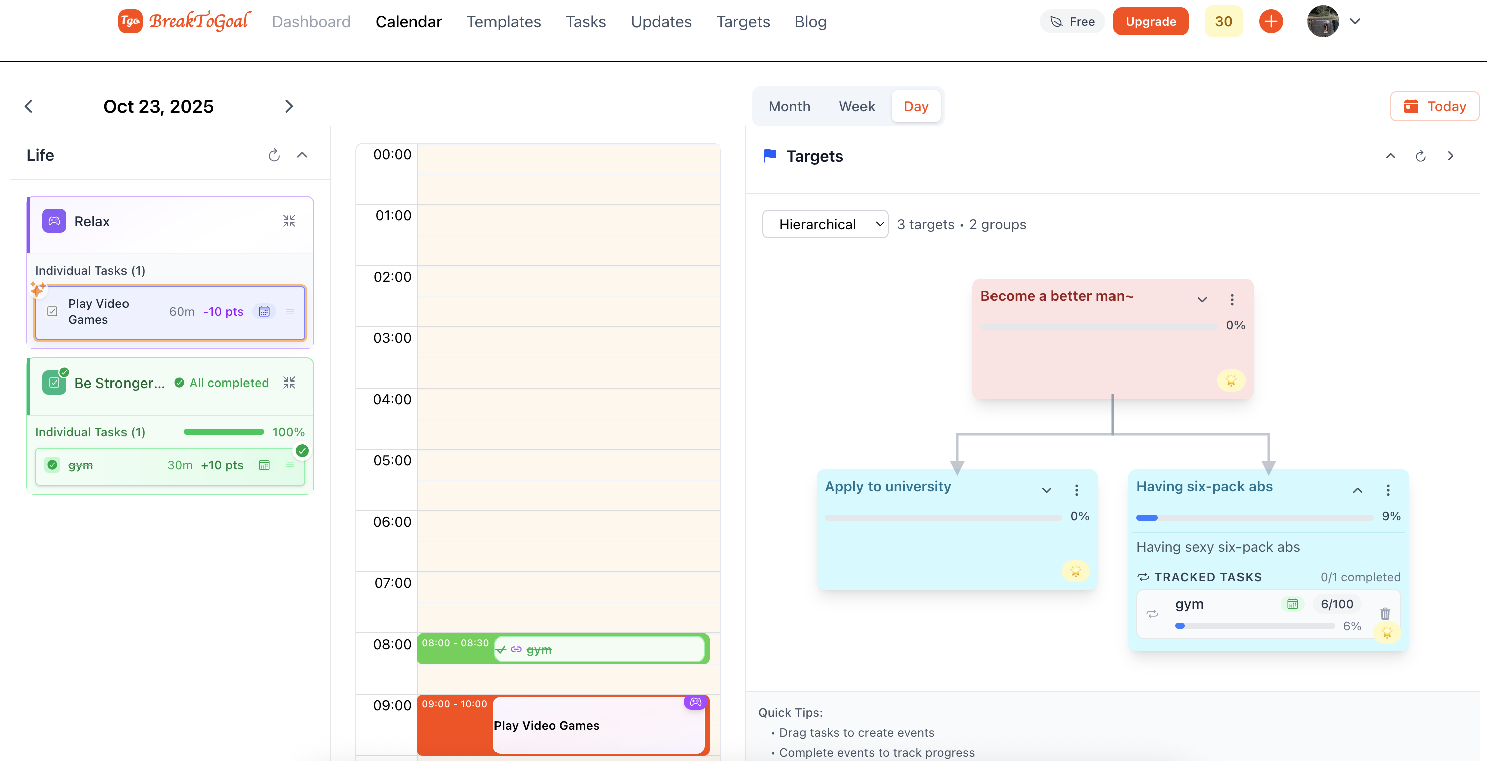Viewport: 1487px width, 761px height.
Task: Click the 30 points badge
Action: tap(1223, 22)
